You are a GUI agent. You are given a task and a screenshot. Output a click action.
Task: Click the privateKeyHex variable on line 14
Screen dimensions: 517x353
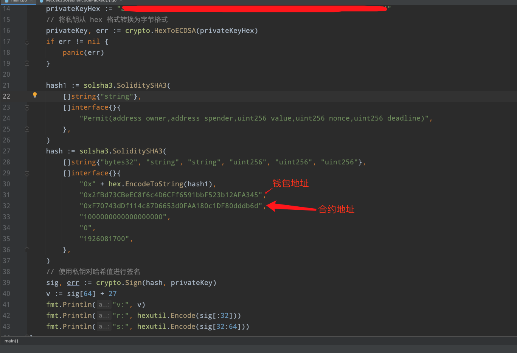pos(73,9)
